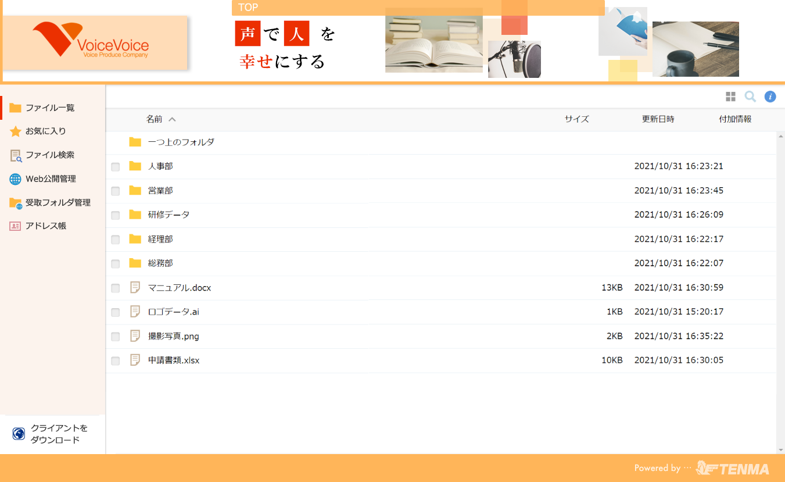The height and width of the screenshot is (482, 785).
Task: Open お気に入り in the sidebar
Action: pos(45,131)
